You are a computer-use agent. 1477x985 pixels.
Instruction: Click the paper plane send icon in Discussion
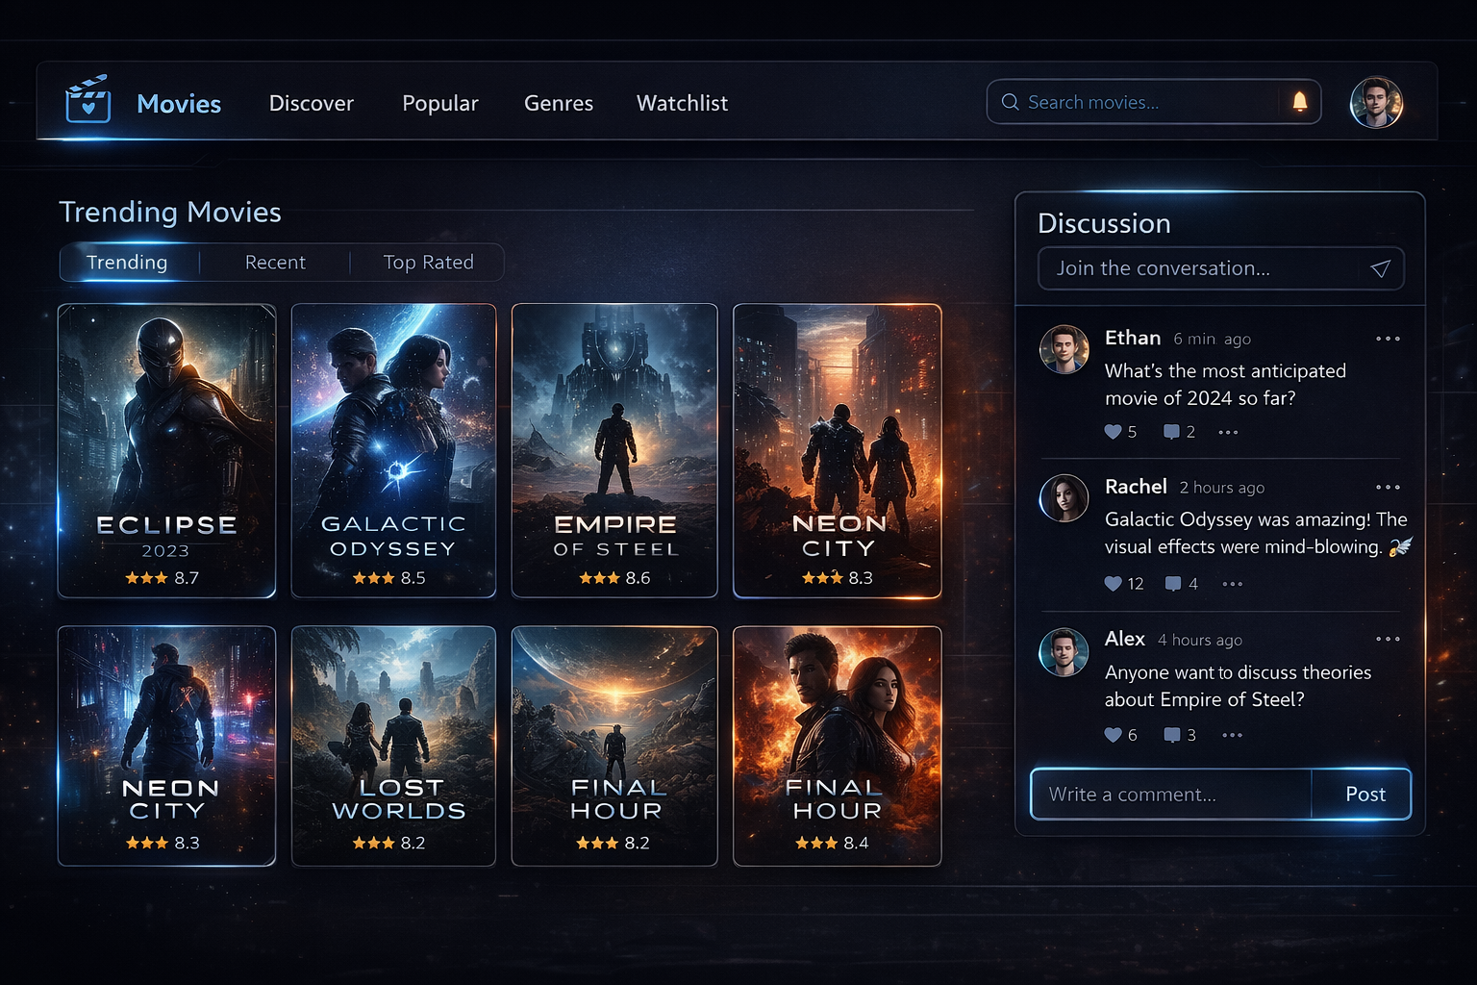click(1382, 268)
